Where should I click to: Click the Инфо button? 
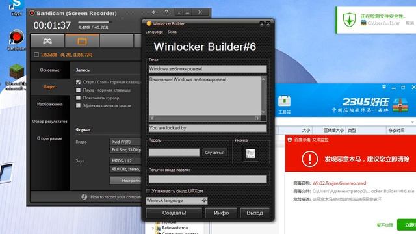tap(221, 213)
